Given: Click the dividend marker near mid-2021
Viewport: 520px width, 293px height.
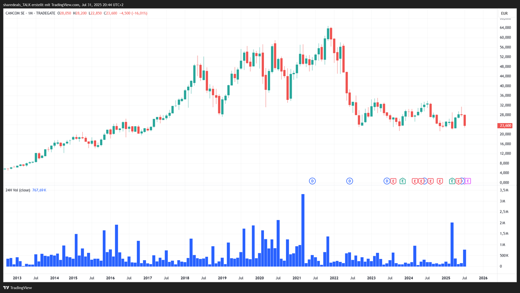Looking at the screenshot, I should (x=312, y=181).
